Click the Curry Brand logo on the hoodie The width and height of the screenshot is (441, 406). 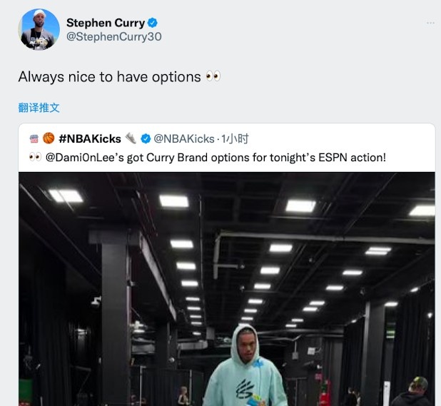pos(245,388)
